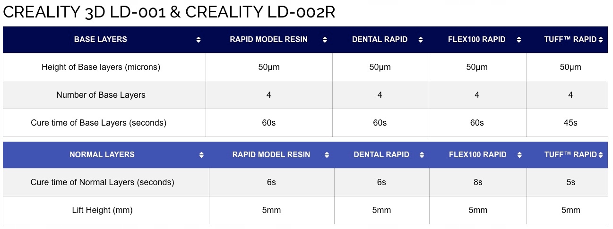Click the Creality 3D LD-001 heading
The image size is (613, 229).
coord(84,12)
